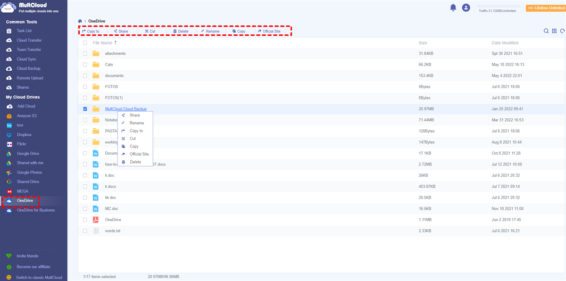Select the Google Drive entry

pyautogui.click(x=28, y=153)
